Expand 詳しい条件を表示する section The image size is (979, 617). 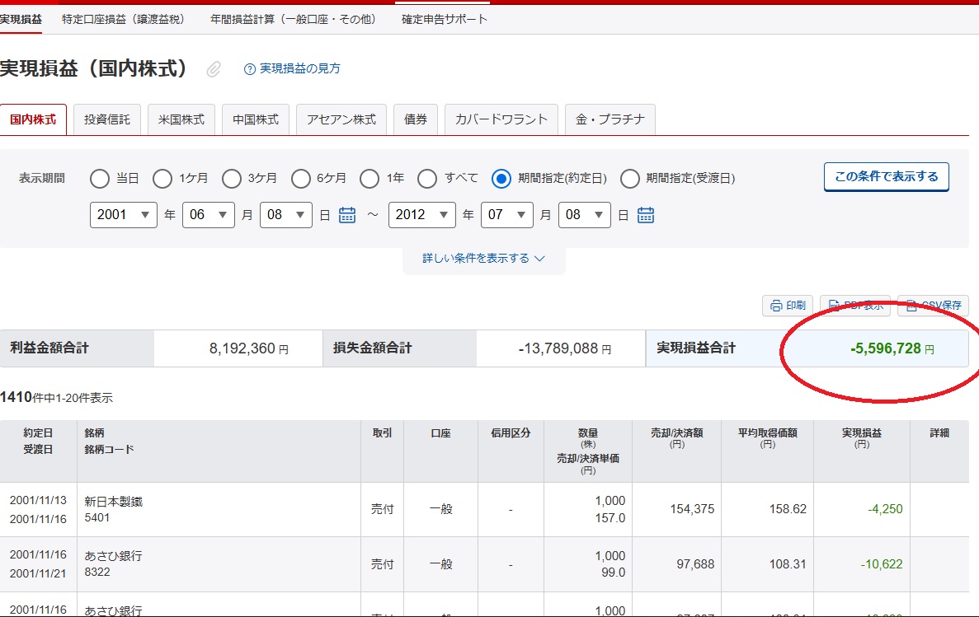[483, 259]
